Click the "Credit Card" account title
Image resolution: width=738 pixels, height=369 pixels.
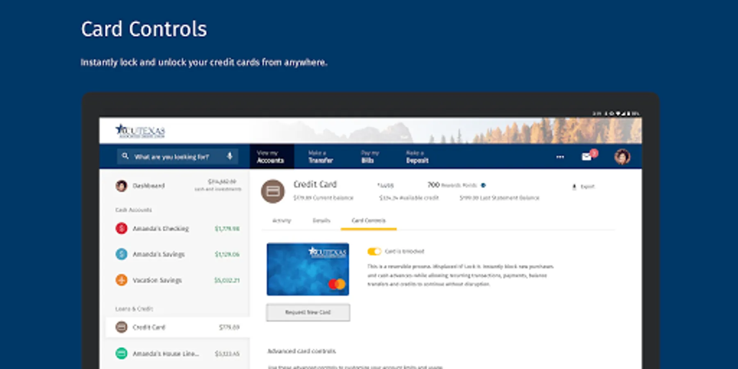point(315,184)
